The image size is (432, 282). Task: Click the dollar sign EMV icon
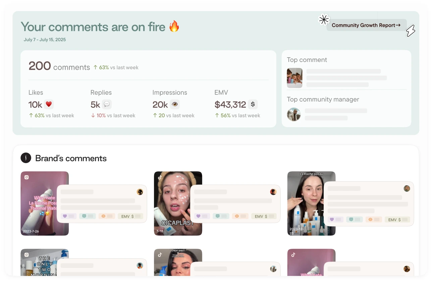[x=253, y=104]
